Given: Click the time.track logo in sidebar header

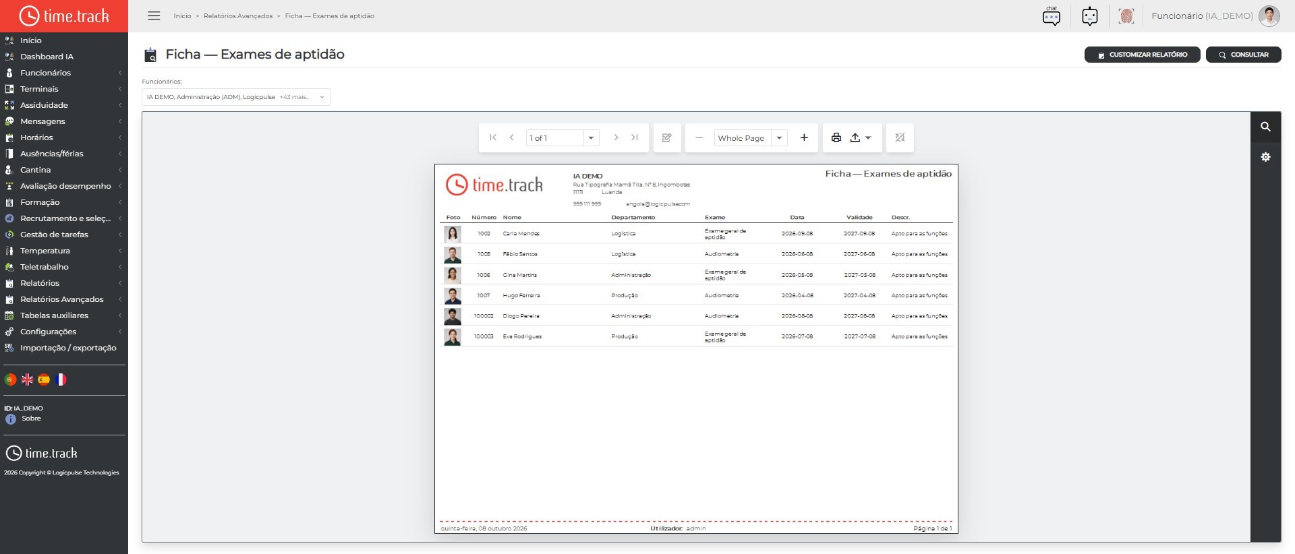Looking at the screenshot, I should pyautogui.click(x=64, y=16).
